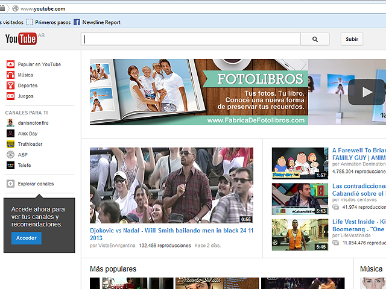Click the blue Acceder button

point(27,238)
